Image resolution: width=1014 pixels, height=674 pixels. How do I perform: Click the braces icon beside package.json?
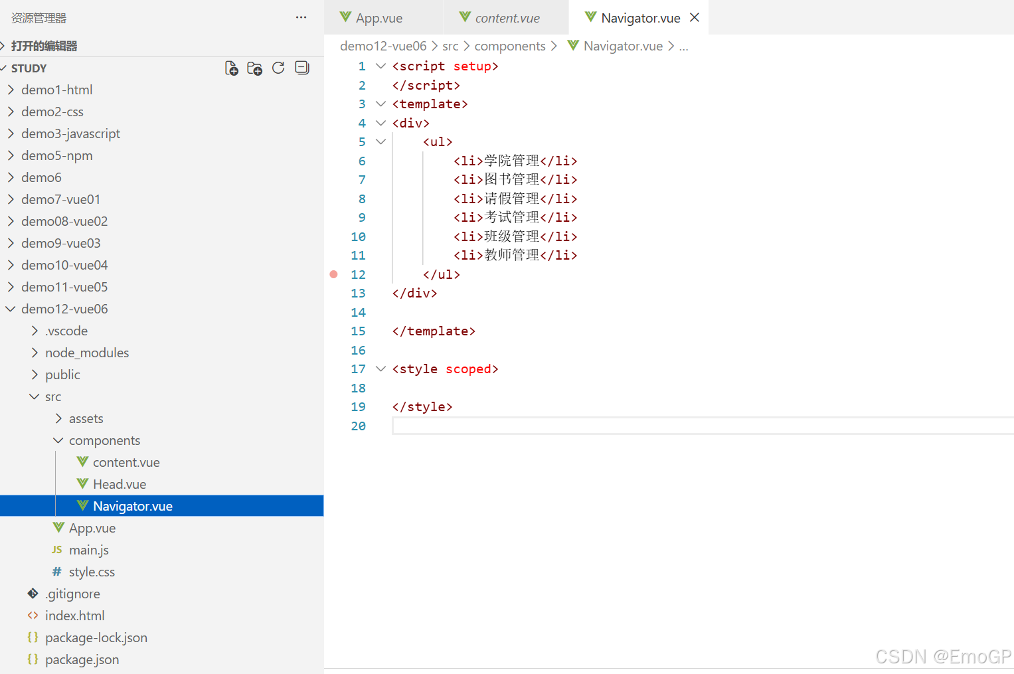(x=33, y=659)
